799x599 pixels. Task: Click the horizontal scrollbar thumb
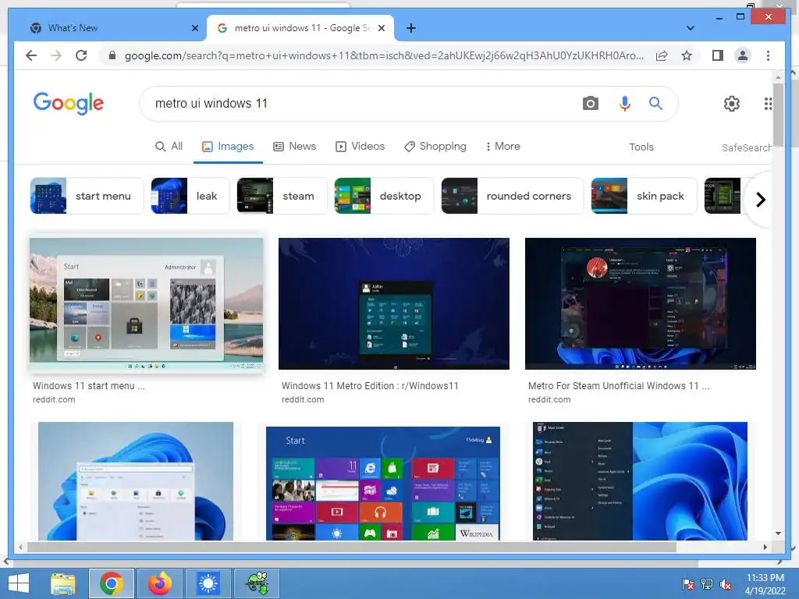[x=352, y=547]
